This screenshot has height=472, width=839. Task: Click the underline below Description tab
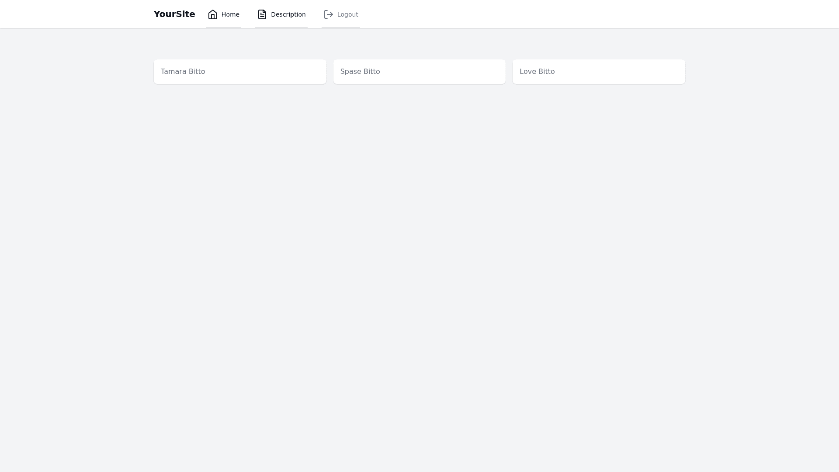pos(281,28)
